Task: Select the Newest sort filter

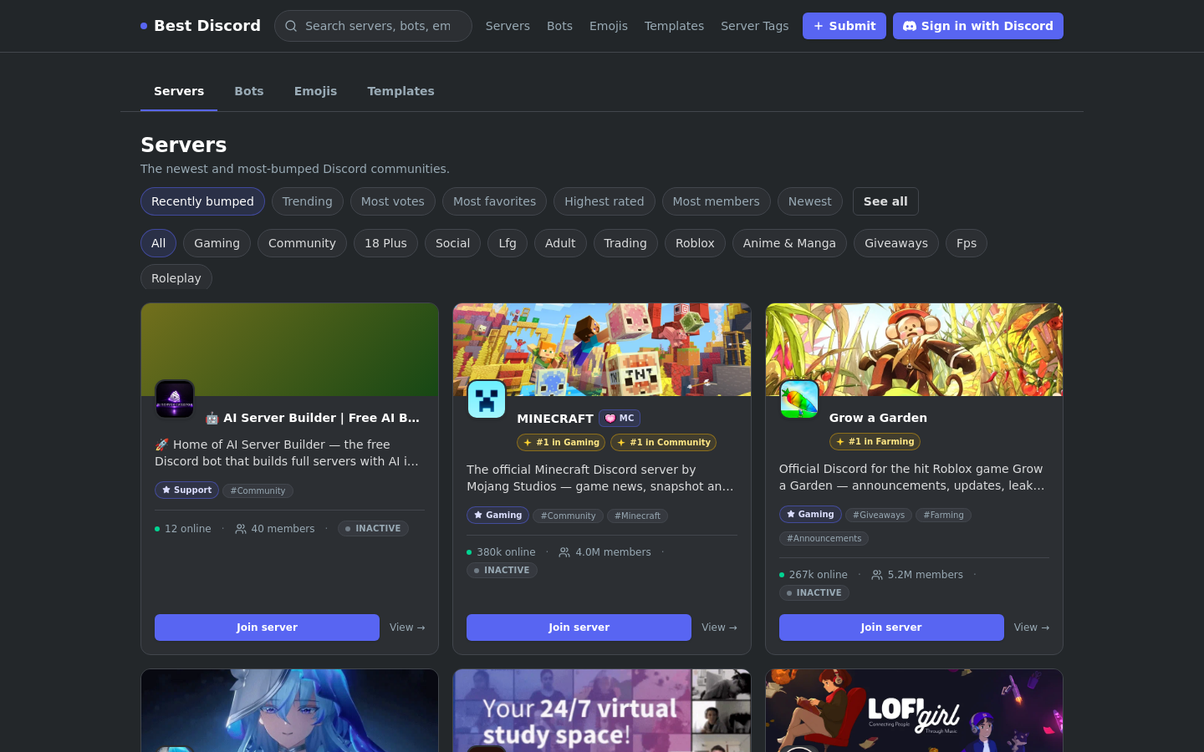Action: pos(809,201)
